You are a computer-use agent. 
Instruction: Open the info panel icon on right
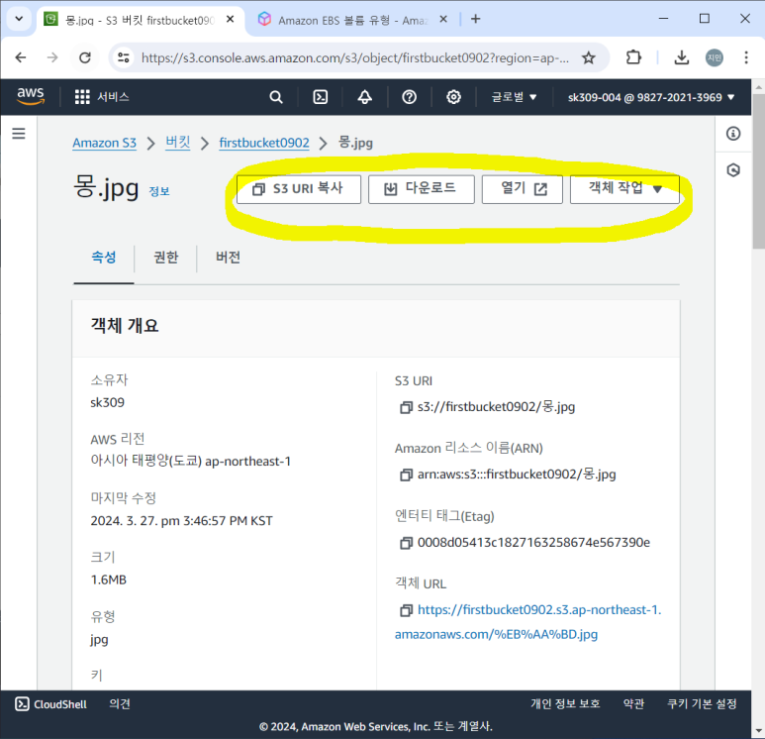pos(732,134)
